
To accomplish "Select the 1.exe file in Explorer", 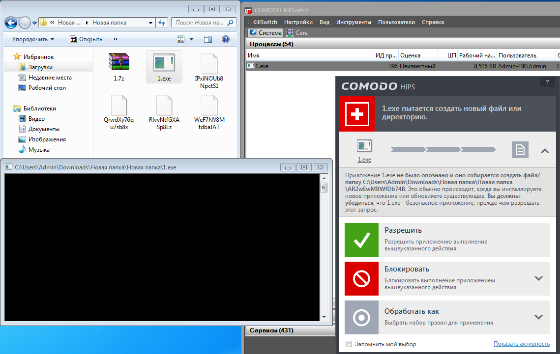I will pyautogui.click(x=164, y=67).
